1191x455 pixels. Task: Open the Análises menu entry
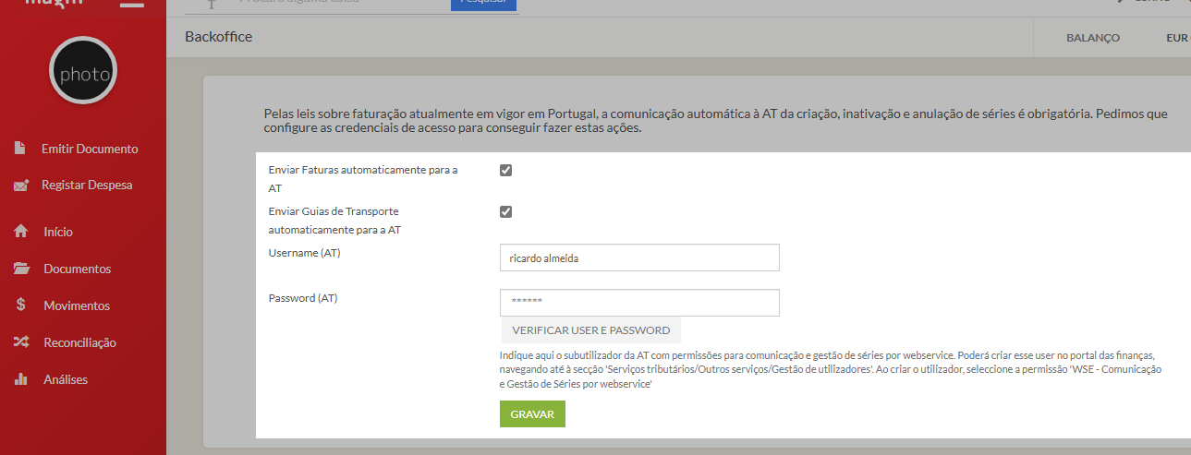pyautogui.click(x=65, y=379)
